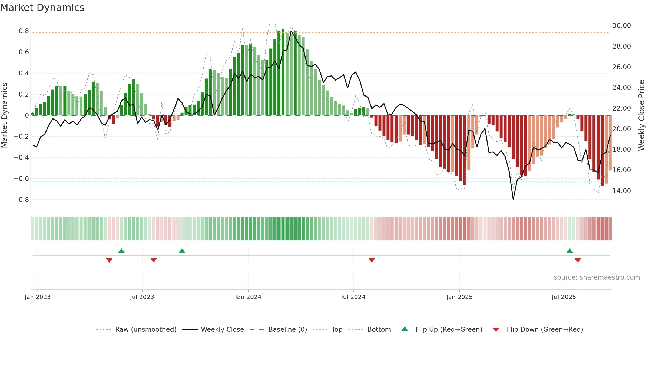
Task: Click the red flip-down marker after Jul 2024
Action: (372, 260)
